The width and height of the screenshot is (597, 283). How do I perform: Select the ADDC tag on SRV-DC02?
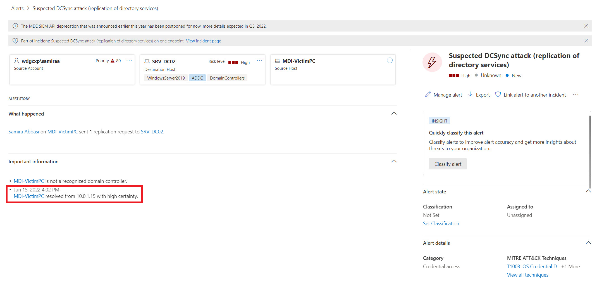(x=197, y=78)
